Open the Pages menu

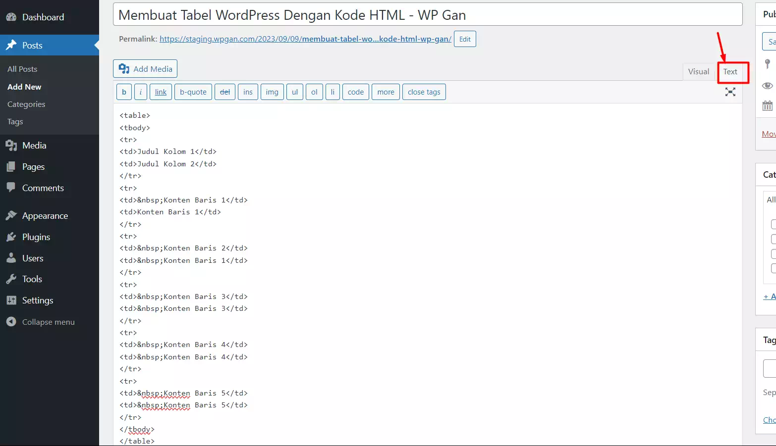[x=33, y=167]
